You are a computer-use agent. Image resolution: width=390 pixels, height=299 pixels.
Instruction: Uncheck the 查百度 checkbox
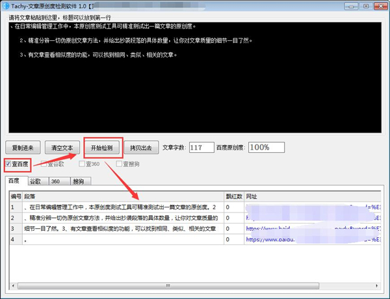(8, 164)
